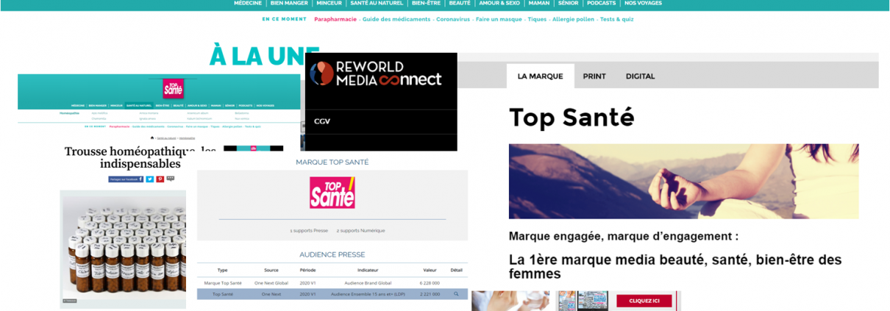The height and width of the screenshot is (311, 890).
Task: Open the PODCASTS section in top bar
Action: (x=601, y=4)
